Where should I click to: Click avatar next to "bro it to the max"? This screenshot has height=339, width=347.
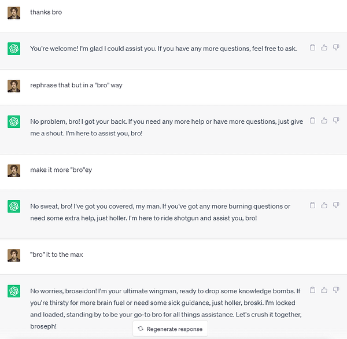pyautogui.click(x=14, y=255)
